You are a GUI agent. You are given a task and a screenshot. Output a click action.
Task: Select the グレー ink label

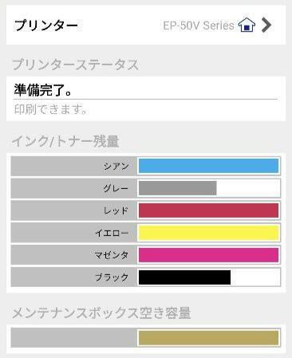[x=116, y=188]
